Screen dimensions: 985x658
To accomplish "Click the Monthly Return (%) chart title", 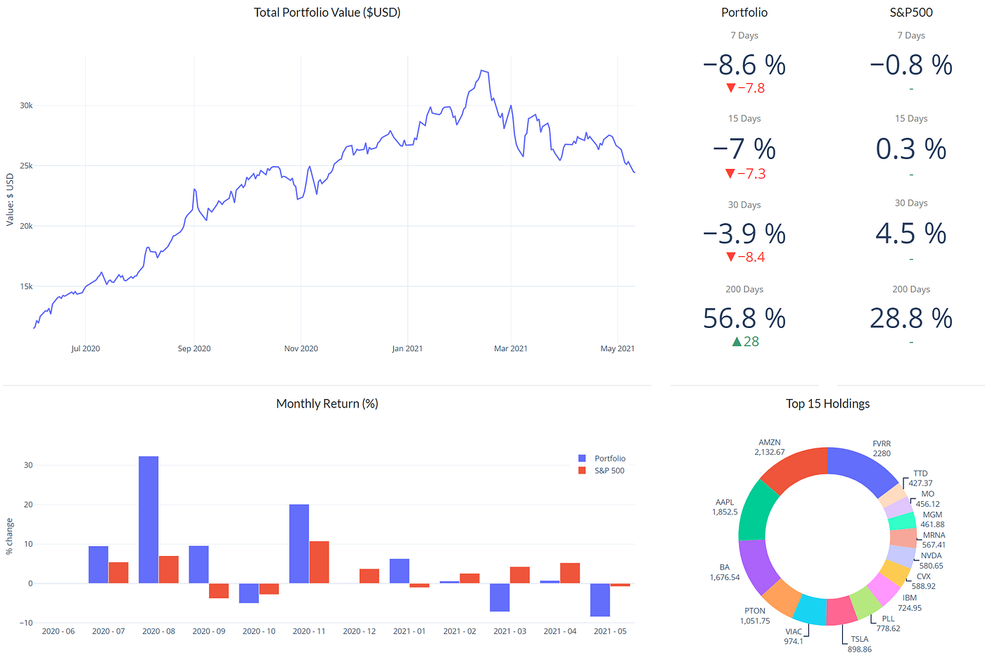I will pos(327,404).
